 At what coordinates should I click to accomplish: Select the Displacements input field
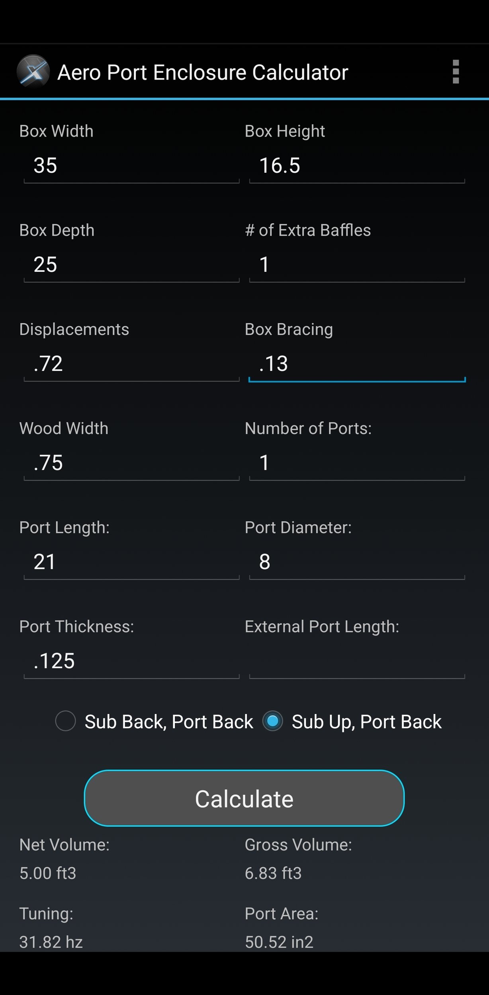131,364
